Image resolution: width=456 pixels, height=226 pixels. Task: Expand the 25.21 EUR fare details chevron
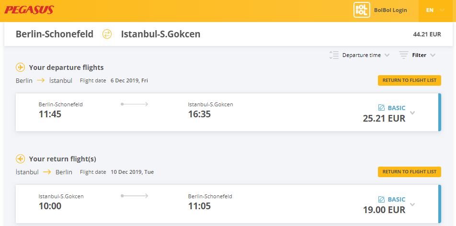click(412, 113)
